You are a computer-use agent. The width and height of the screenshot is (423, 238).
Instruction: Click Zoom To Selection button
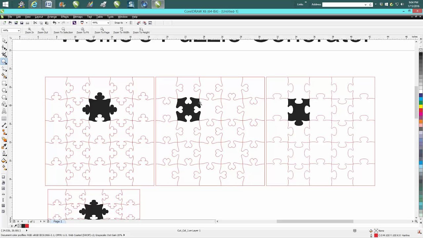(63, 31)
